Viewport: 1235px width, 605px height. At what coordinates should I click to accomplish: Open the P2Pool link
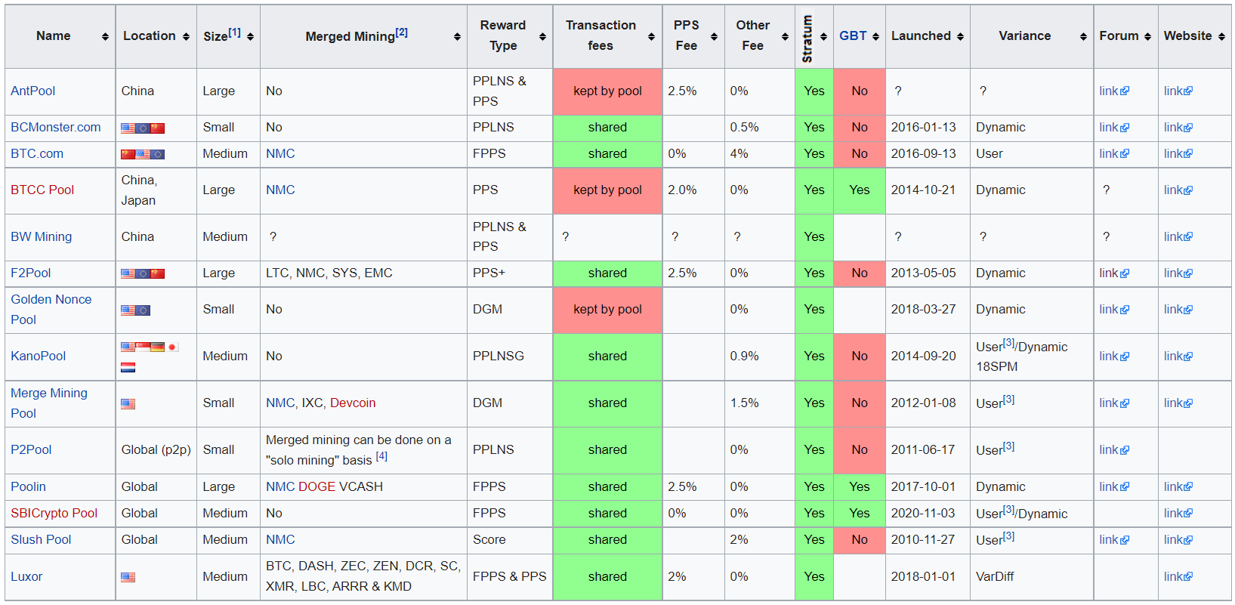point(31,449)
